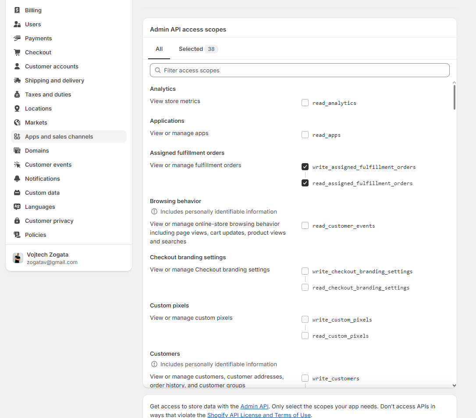This screenshot has height=418, width=476.
Task: Click scroll up arrow in scopes list
Action: pyautogui.click(x=454, y=82)
